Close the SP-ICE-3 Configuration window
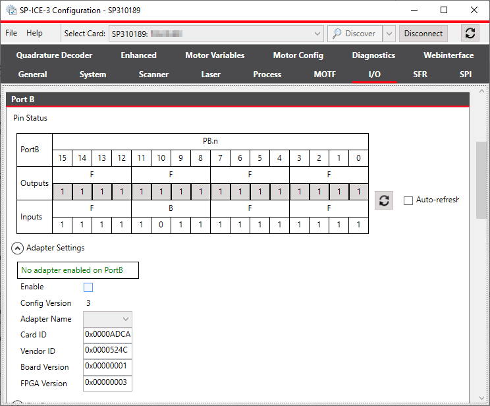 (x=474, y=11)
